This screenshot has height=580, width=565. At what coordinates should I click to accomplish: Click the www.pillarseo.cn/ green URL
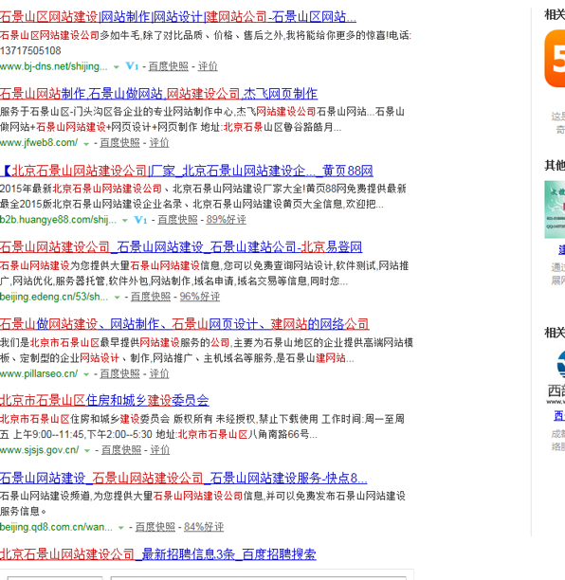39,374
